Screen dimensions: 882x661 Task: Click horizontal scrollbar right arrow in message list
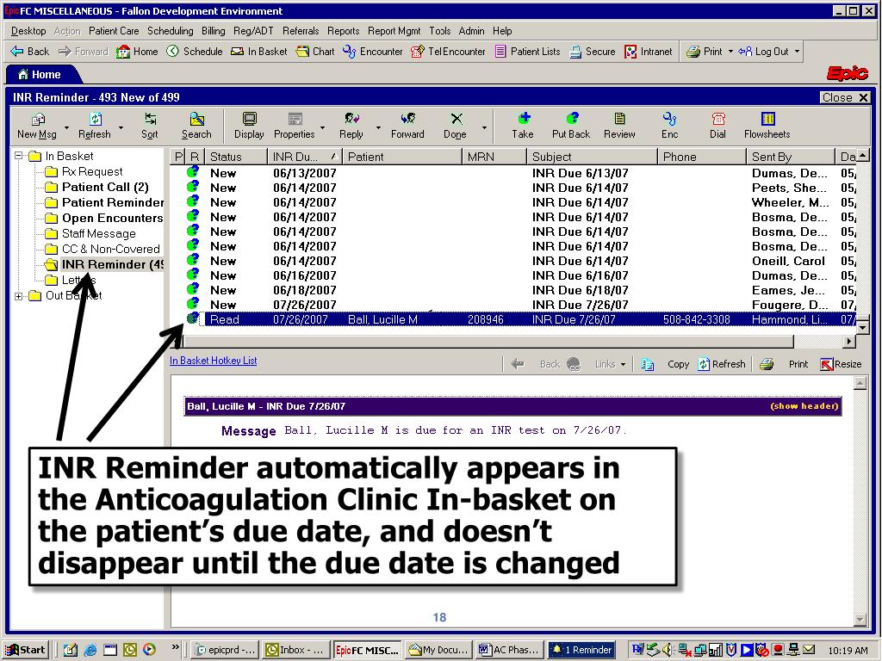(x=849, y=341)
